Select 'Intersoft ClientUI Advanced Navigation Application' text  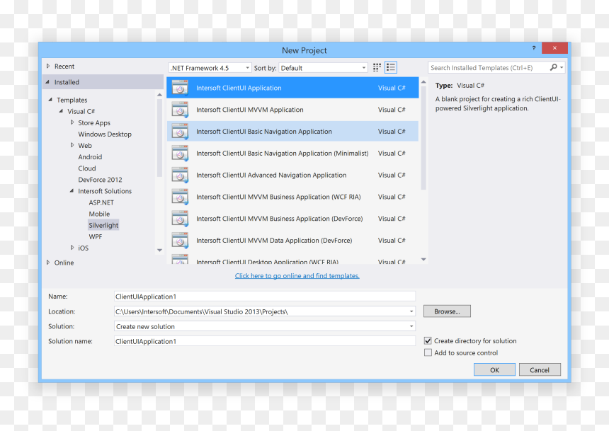tap(271, 175)
